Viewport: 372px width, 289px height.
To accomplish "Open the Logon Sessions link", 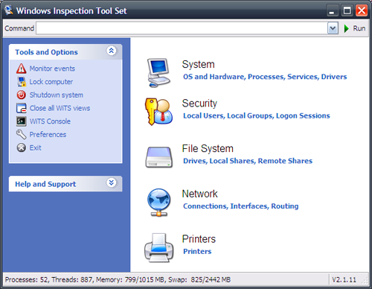I will [x=303, y=115].
